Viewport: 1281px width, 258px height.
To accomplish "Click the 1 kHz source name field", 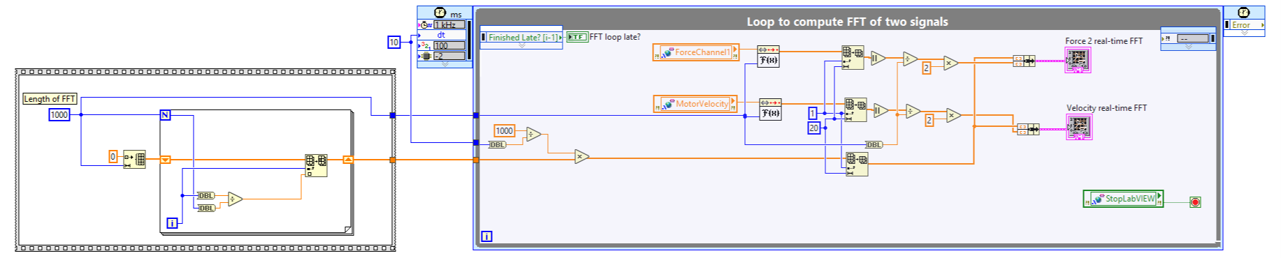I will (449, 25).
